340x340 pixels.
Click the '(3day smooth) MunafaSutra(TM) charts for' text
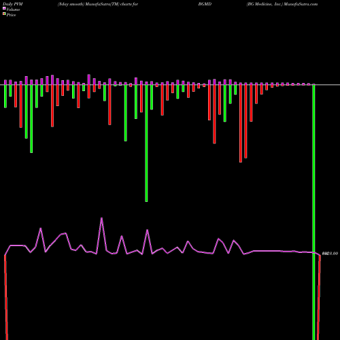[98, 4]
